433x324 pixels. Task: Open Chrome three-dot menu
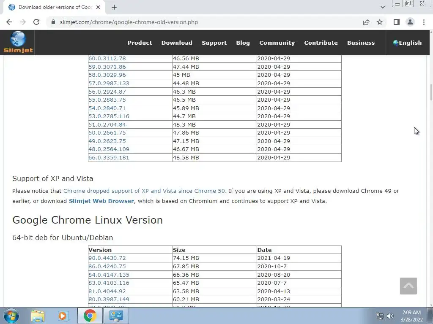click(x=424, y=22)
